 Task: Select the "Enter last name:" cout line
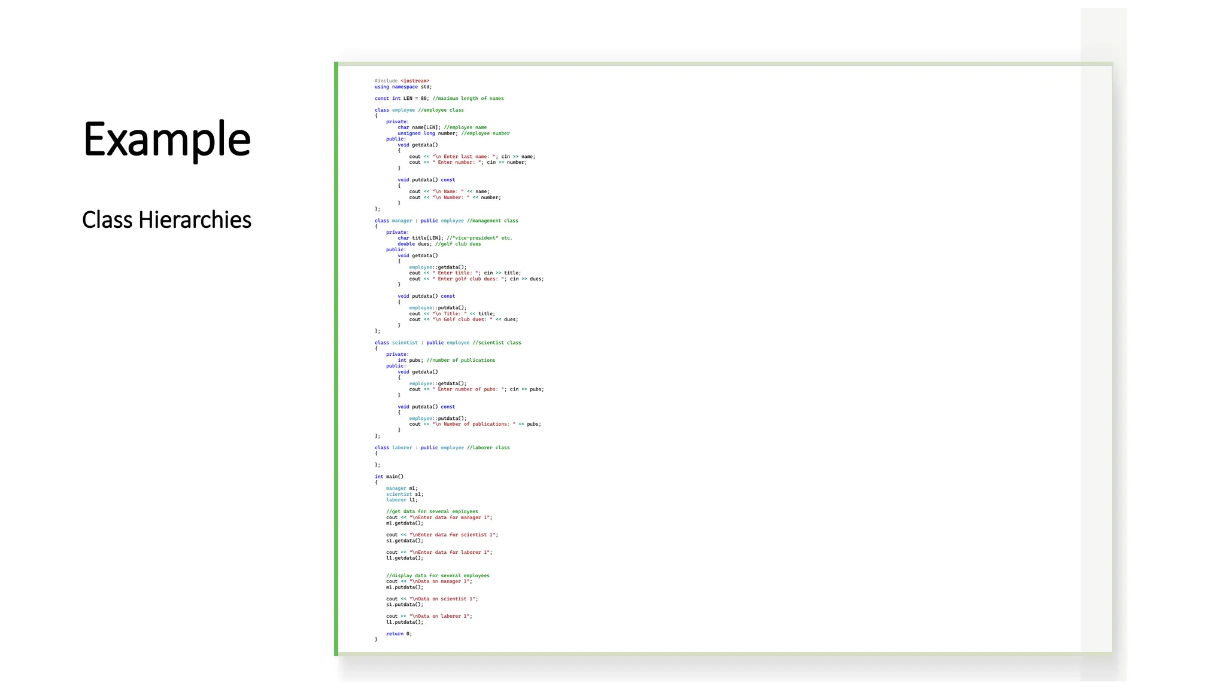(472, 157)
